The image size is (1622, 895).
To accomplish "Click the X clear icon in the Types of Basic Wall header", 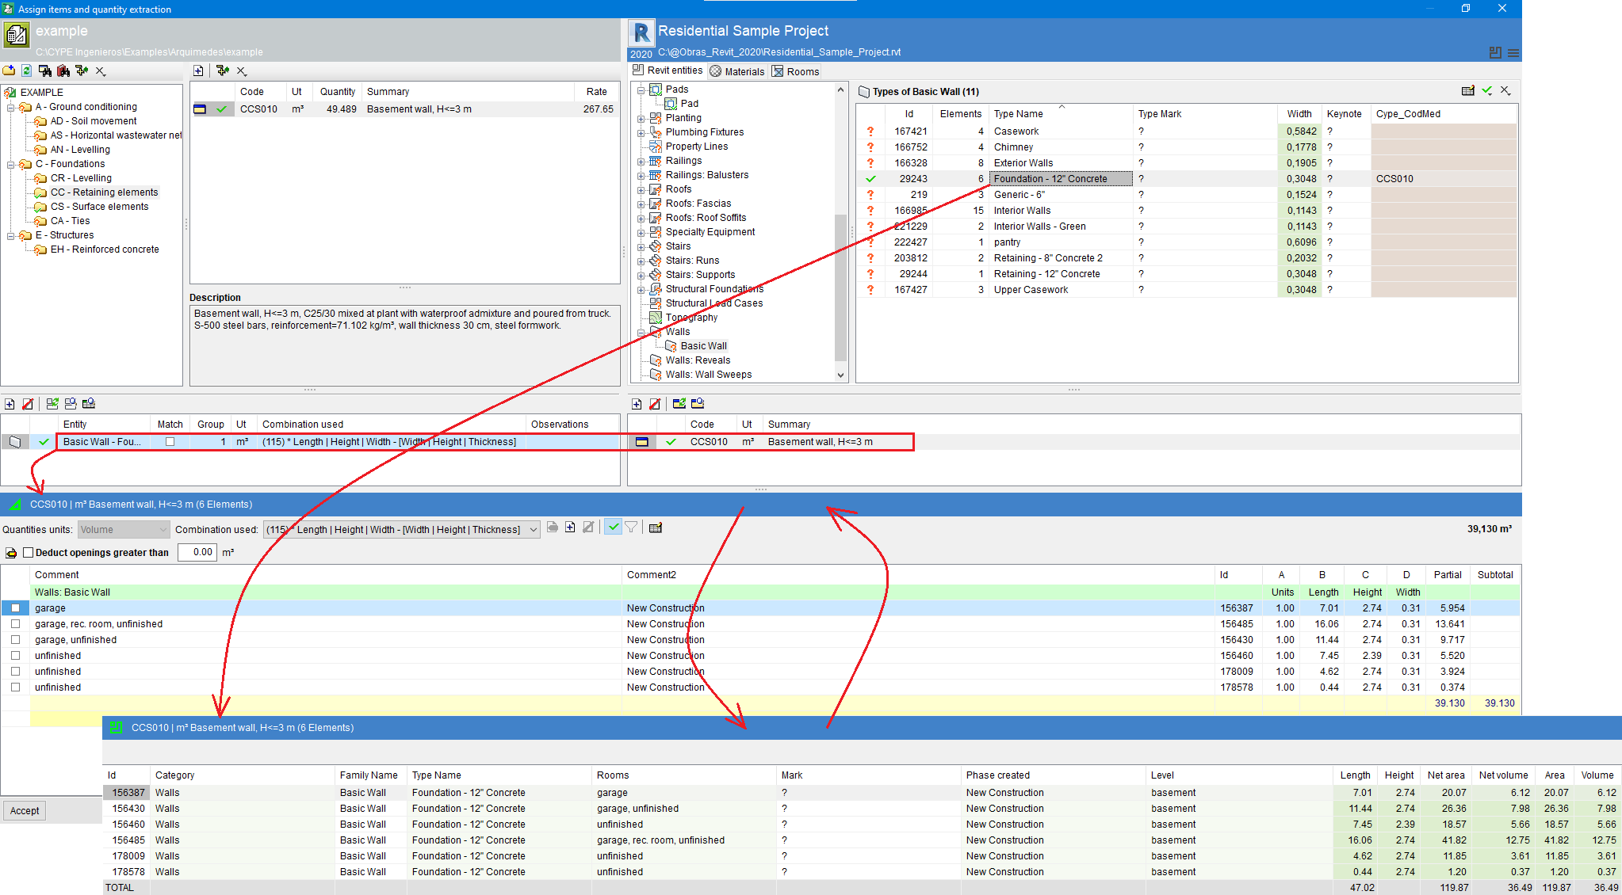I will [x=1505, y=91].
